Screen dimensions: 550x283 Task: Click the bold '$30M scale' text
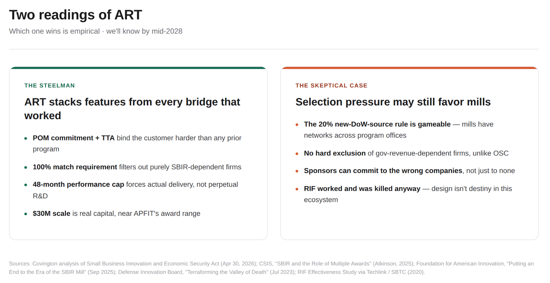tap(52, 213)
